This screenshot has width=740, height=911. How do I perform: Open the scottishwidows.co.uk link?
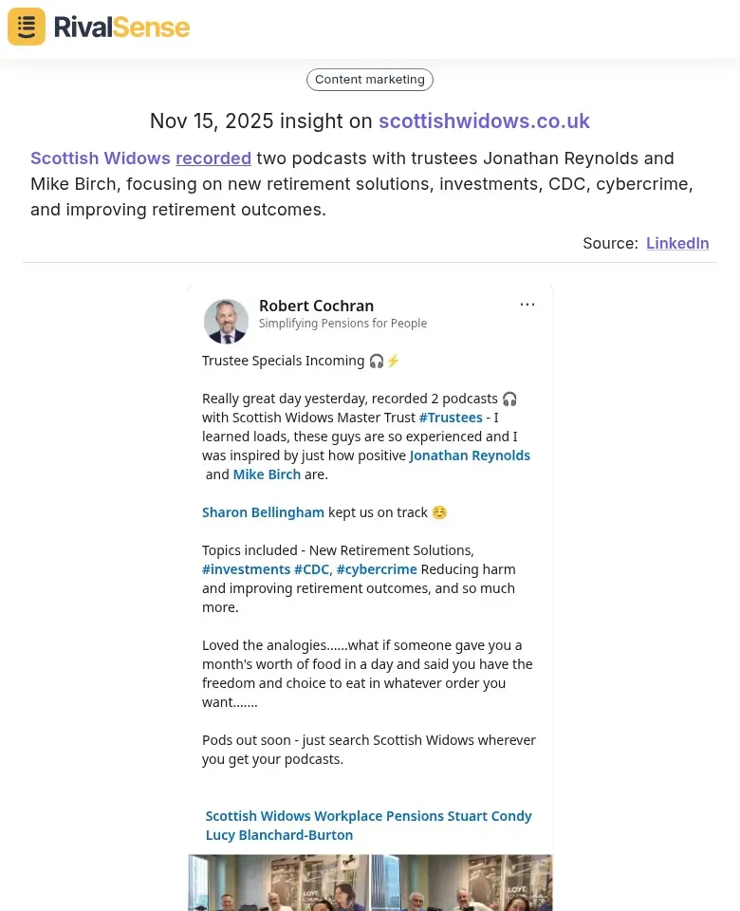point(484,121)
